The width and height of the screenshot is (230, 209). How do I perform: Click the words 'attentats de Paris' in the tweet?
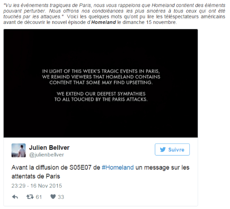point(36,176)
